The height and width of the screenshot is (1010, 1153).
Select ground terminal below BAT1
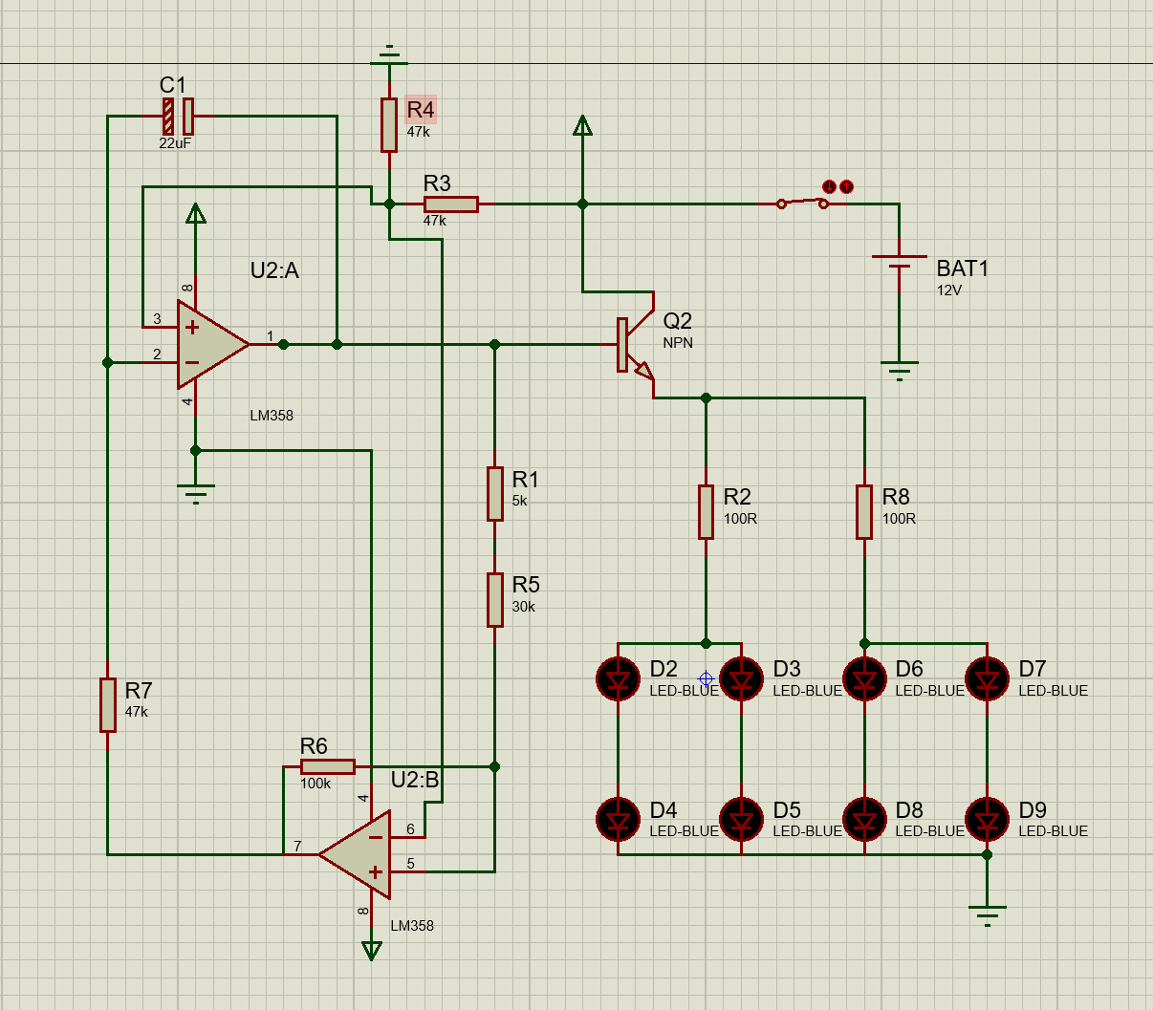click(899, 371)
